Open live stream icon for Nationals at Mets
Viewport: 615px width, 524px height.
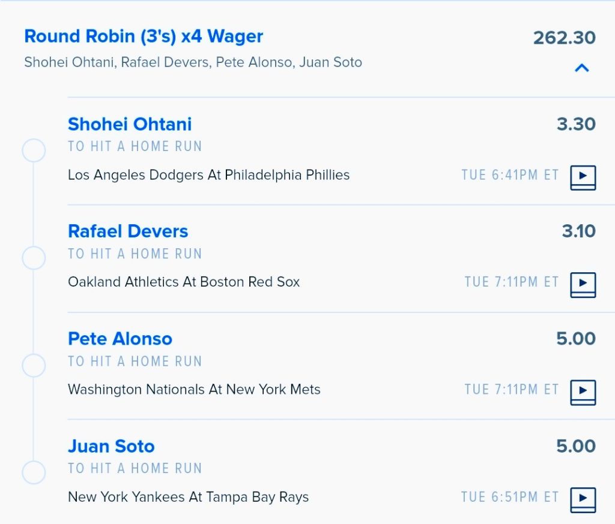click(x=583, y=393)
